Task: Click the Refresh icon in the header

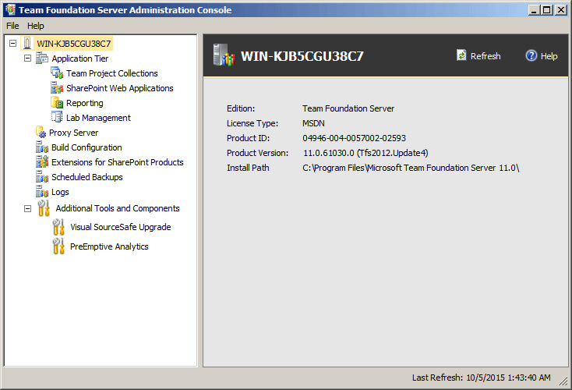Action: 461,55
